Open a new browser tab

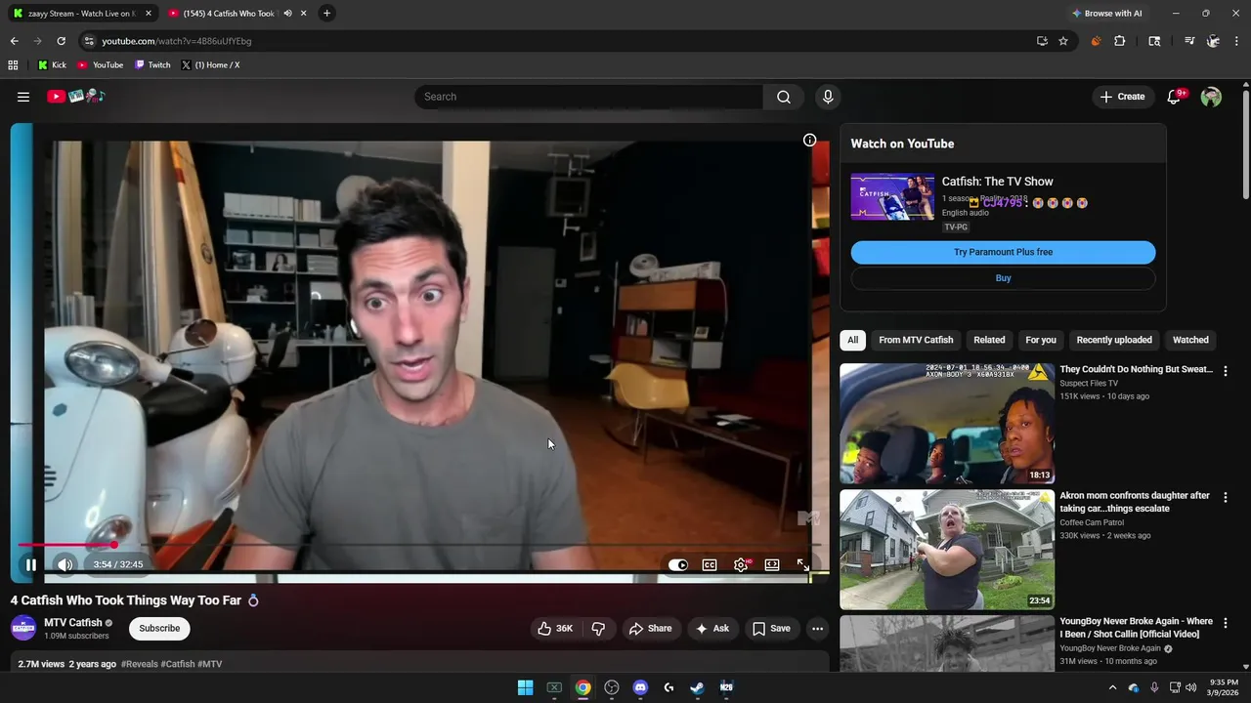point(326,14)
